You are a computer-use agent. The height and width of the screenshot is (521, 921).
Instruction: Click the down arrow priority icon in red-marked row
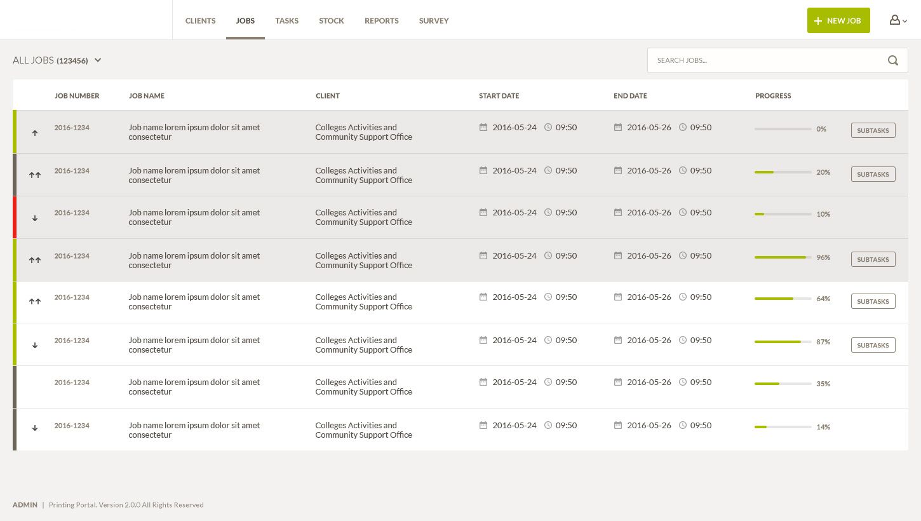35,218
